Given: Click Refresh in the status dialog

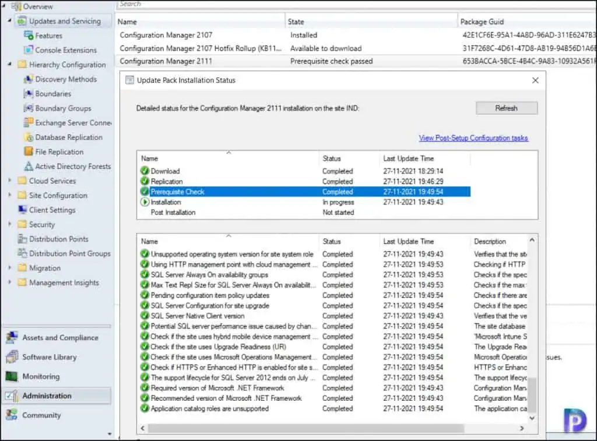Looking at the screenshot, I should click(x=507, y=108).
